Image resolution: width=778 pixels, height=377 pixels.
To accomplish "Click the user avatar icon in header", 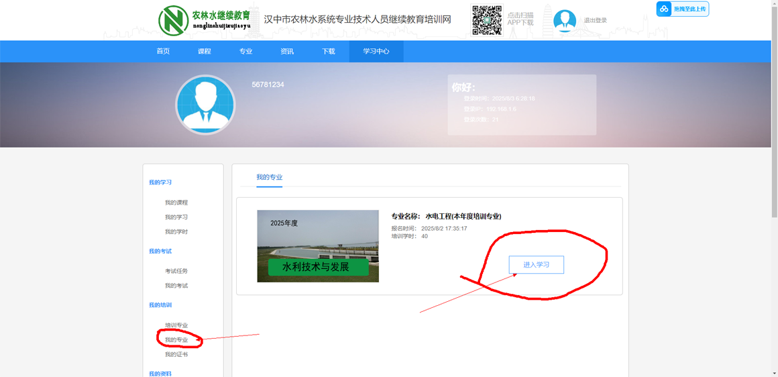I will (x=564, y=21).
